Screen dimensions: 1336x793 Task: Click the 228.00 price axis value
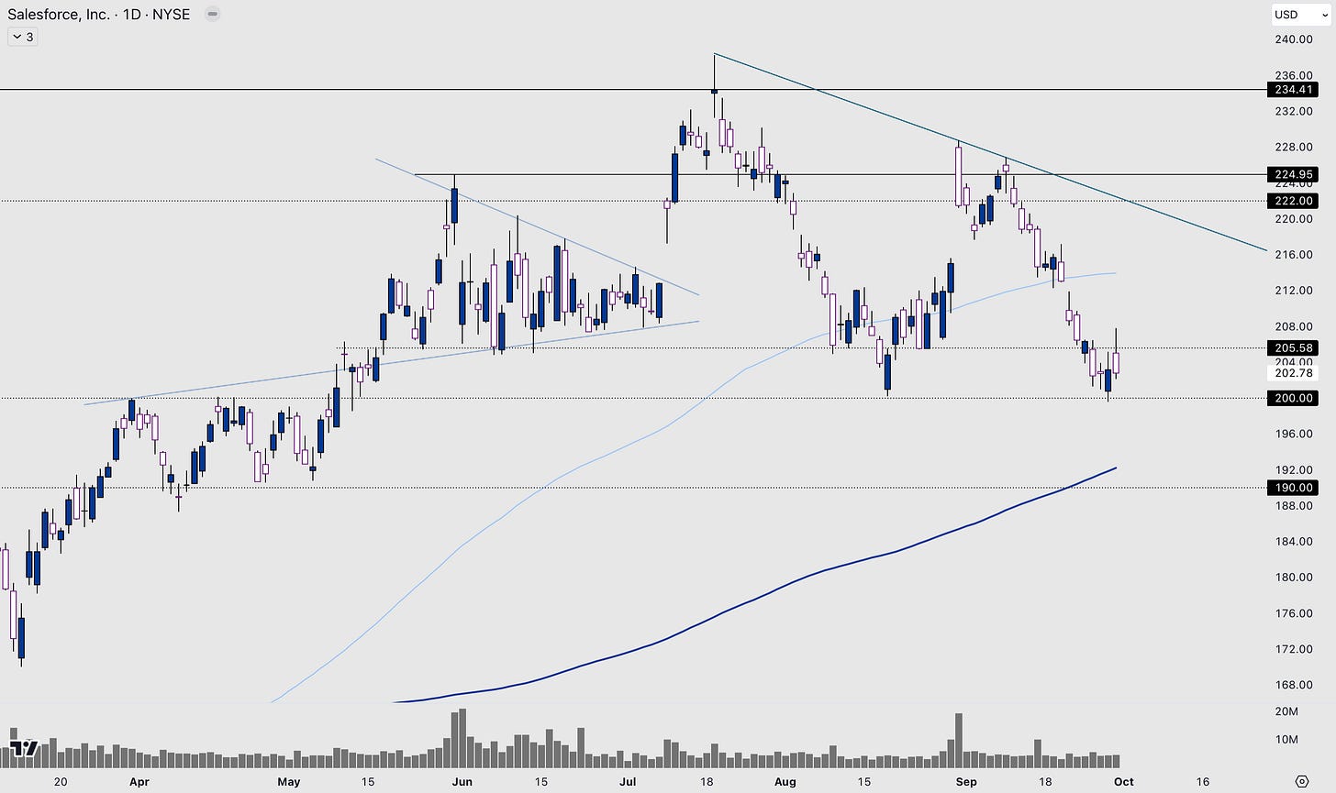(1293, 147)
